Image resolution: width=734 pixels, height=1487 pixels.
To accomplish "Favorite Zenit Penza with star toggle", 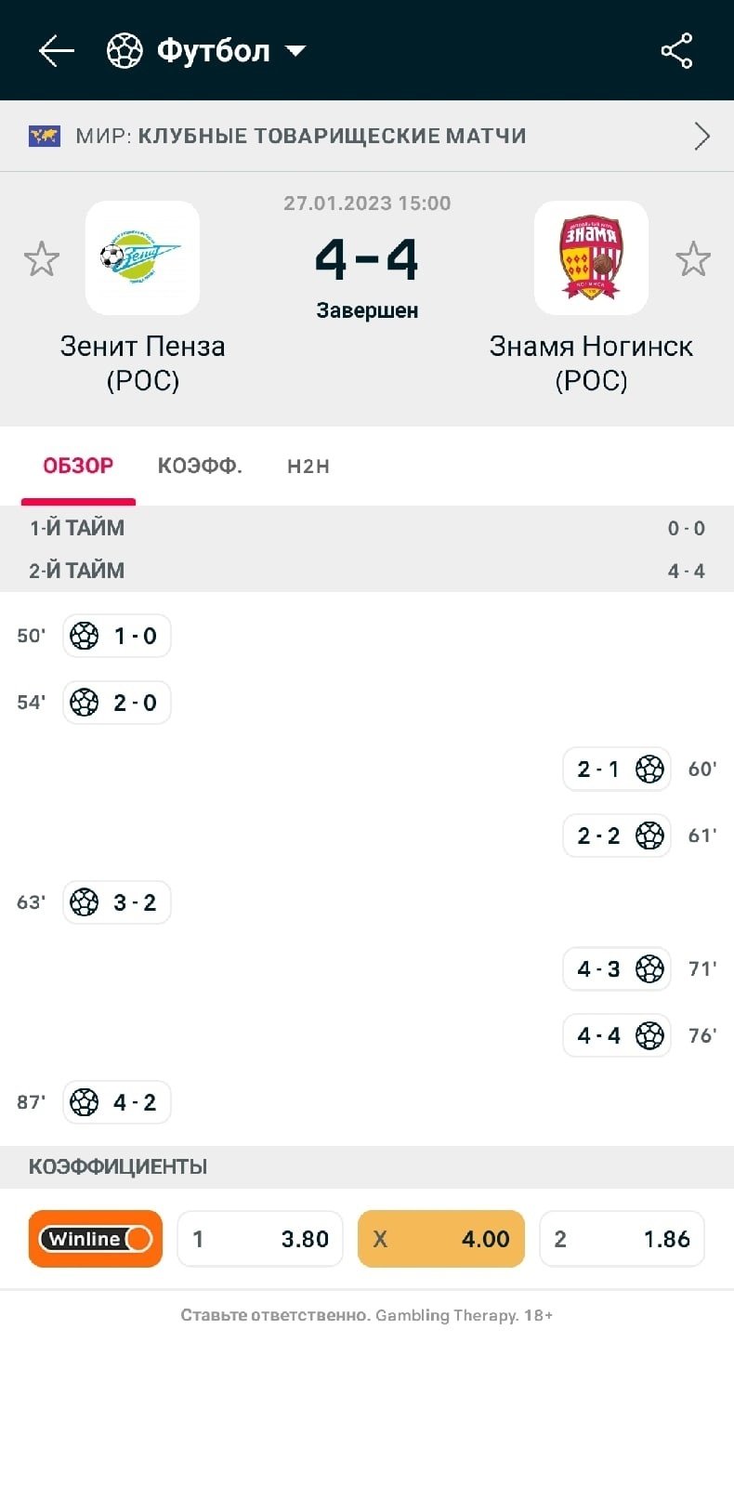I will [x=42, y=258].
